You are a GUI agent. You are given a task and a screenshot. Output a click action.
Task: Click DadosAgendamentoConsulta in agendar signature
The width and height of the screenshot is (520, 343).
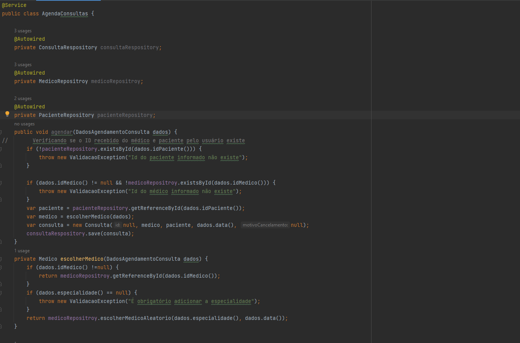(113, 132)
